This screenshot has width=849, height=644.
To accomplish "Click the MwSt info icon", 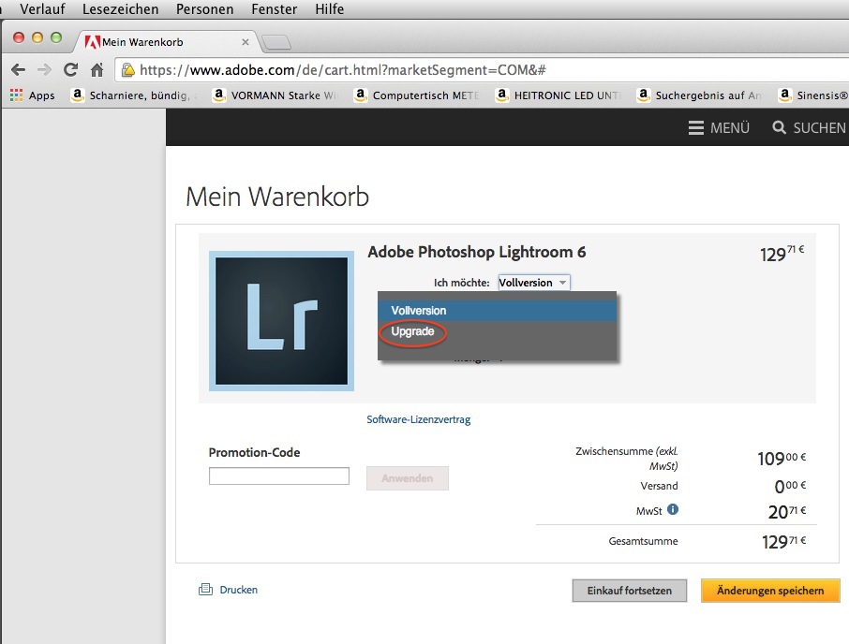I will click(x=673, y=509).
